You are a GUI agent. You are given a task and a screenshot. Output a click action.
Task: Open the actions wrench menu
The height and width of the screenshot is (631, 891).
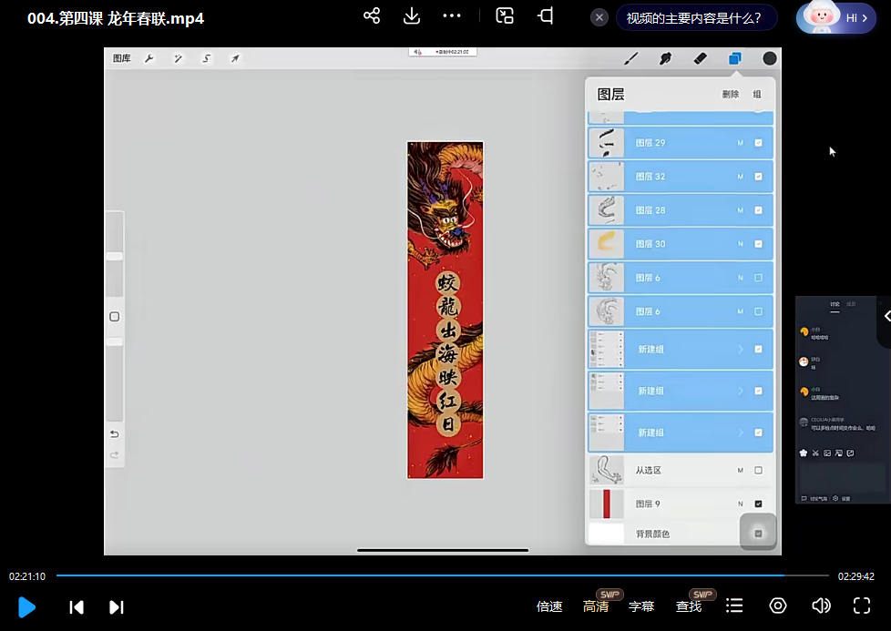pos(148,58)
